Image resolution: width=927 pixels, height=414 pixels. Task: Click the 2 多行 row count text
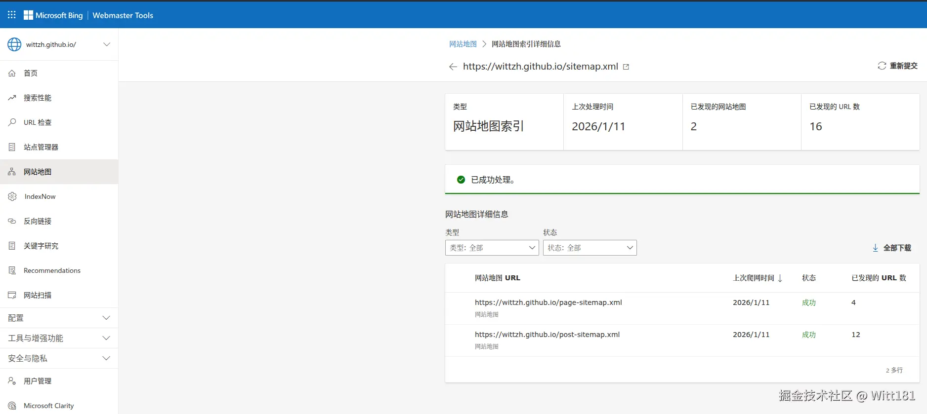894,370
